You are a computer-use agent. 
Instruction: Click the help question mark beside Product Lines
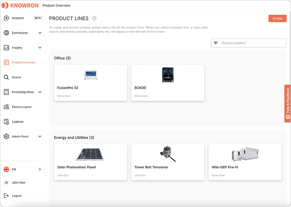(x=94, y=18)
